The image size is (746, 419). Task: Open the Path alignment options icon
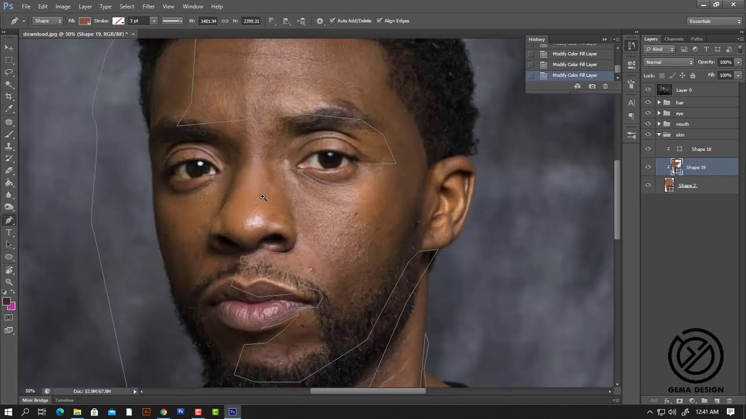pos(286,21)
